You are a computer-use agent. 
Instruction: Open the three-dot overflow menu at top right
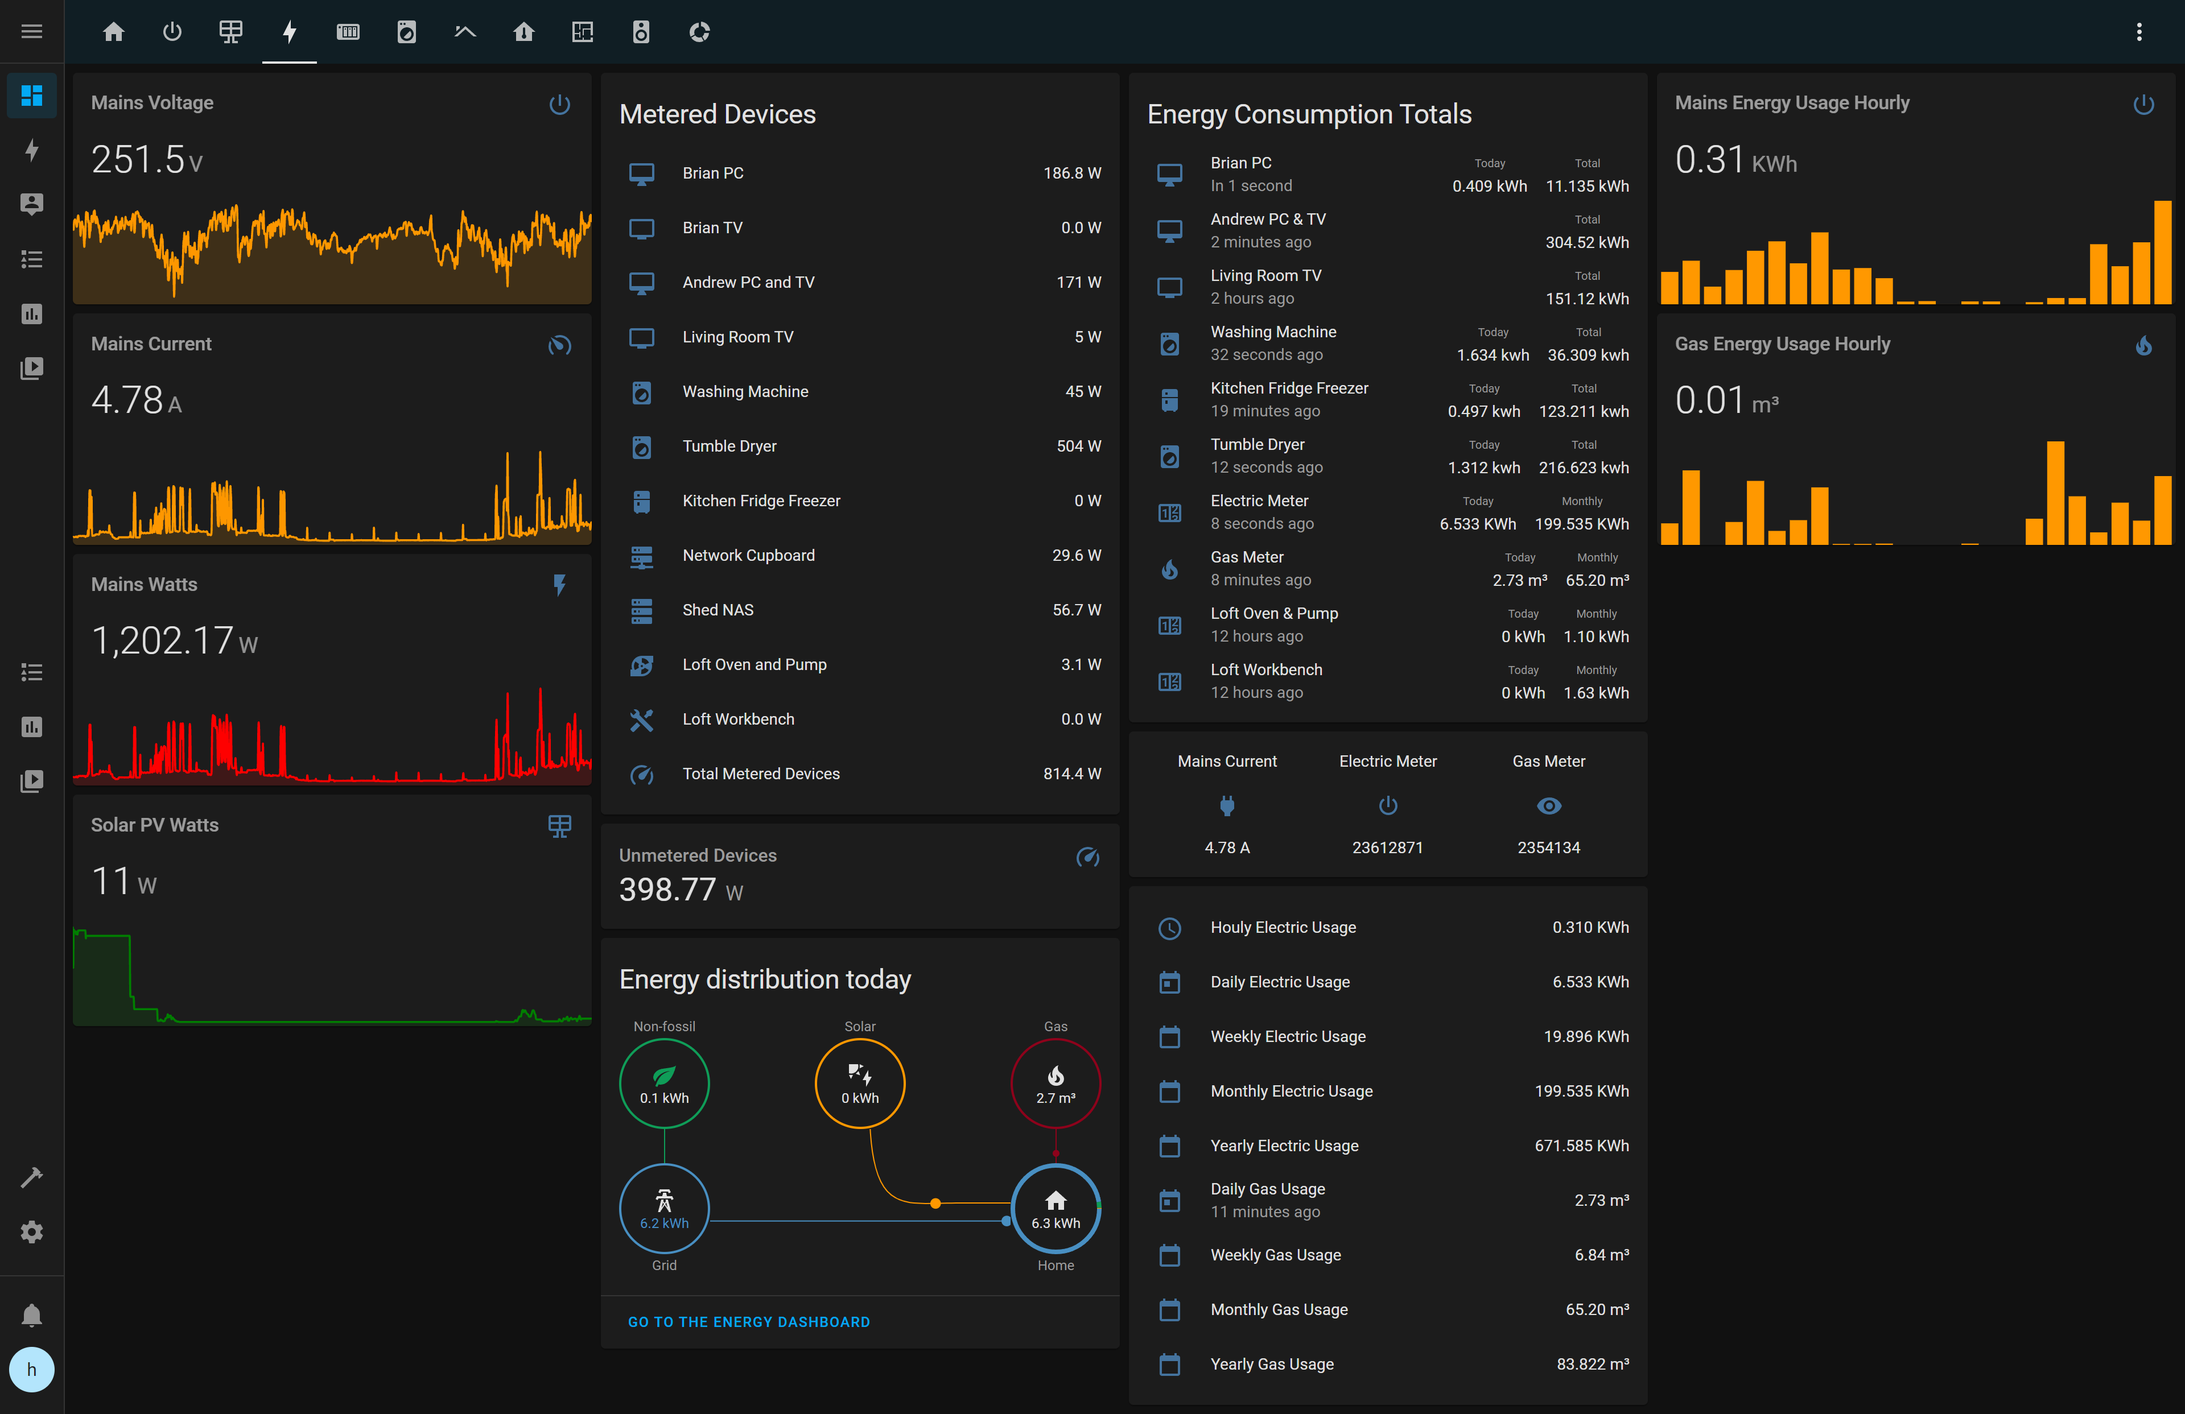click(x=2139, y=31)
